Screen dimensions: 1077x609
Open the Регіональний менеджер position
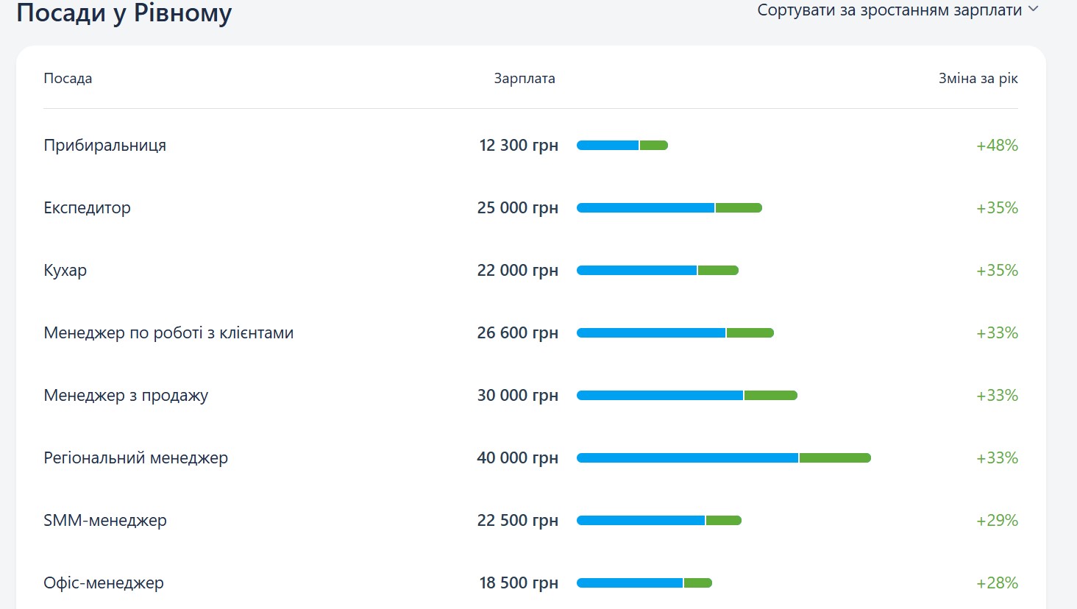pos(135,458)
